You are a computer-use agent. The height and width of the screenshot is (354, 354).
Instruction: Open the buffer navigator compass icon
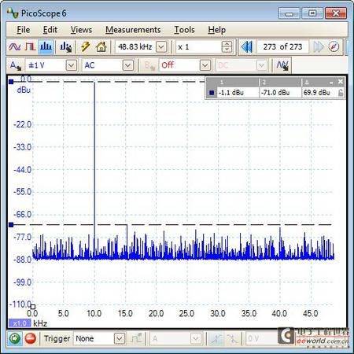coord(334,47)
